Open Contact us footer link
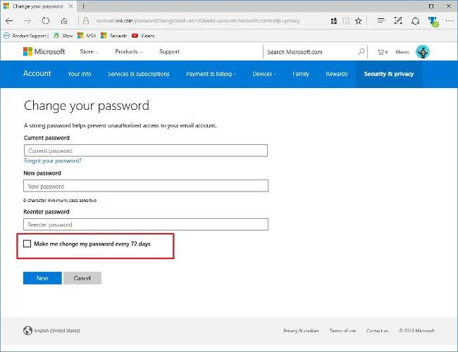The width and height of the screenshot is (458, 352). tap(377, 331)
